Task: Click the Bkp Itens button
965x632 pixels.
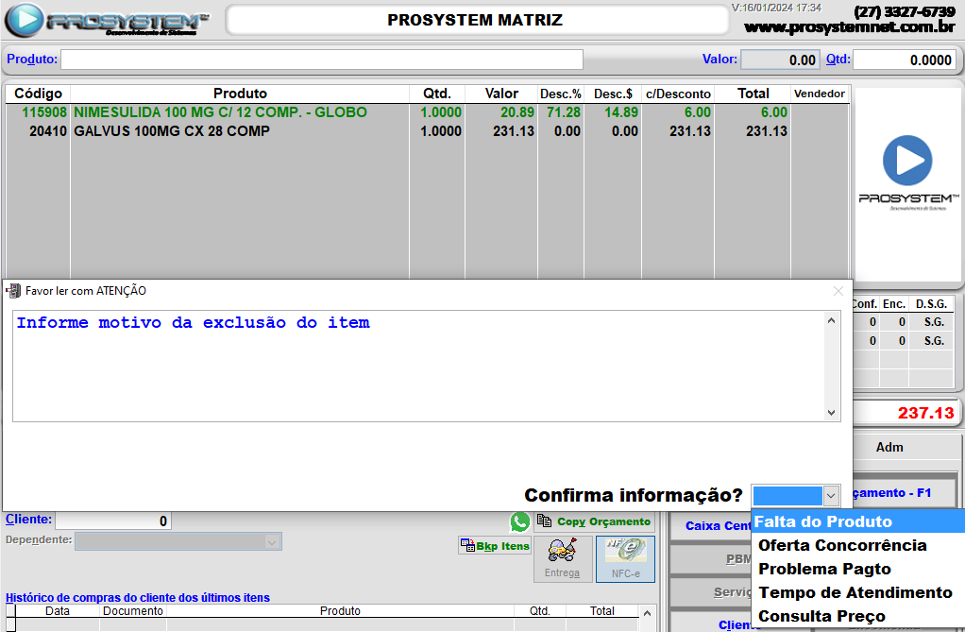Action: click(495, 546)
